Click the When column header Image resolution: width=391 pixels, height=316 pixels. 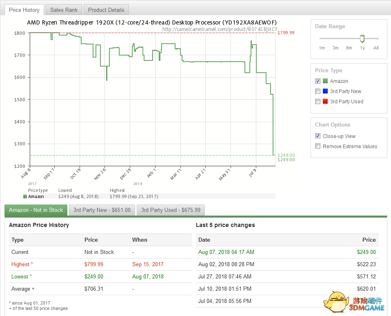pyautogui.click(x=140, y=240)
